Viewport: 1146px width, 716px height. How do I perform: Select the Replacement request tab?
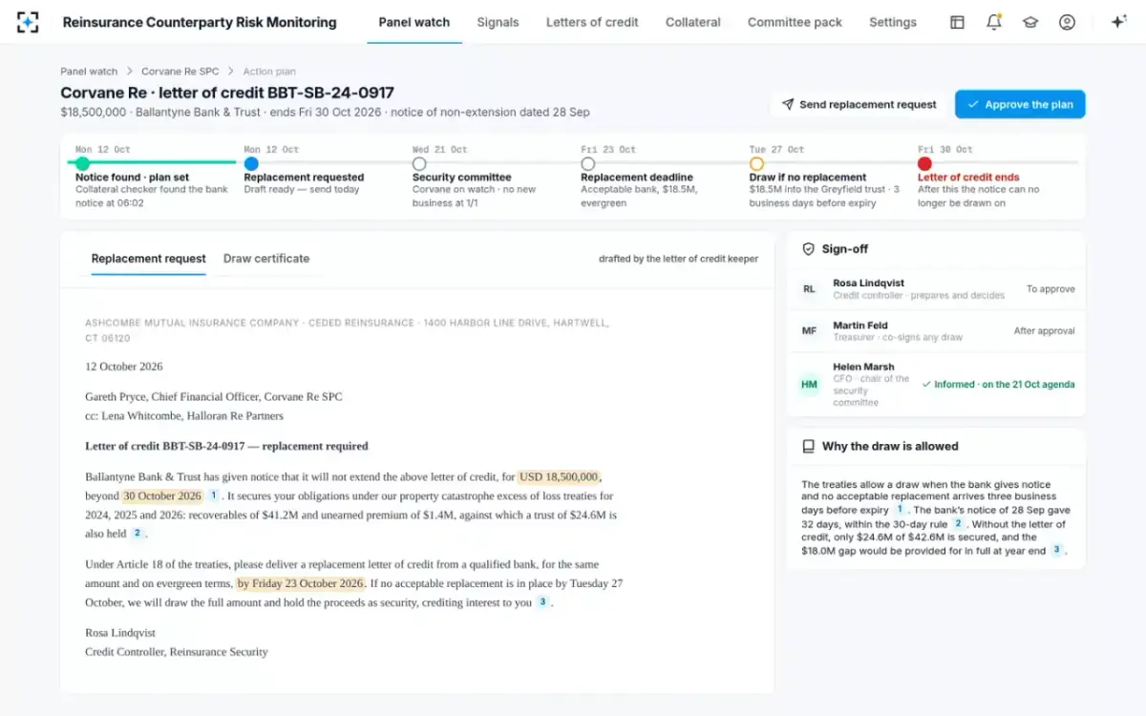click(148, 259)
